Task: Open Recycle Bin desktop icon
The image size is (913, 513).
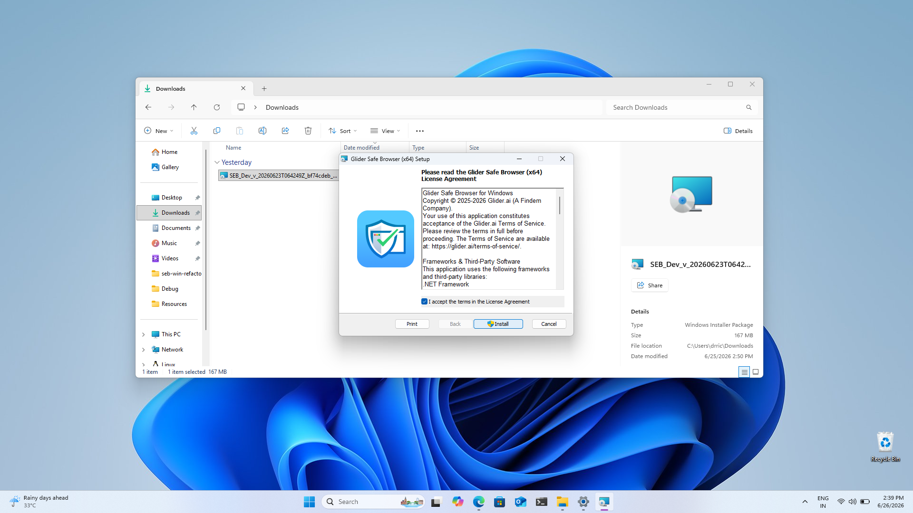Action: click(x=885, y=446)
